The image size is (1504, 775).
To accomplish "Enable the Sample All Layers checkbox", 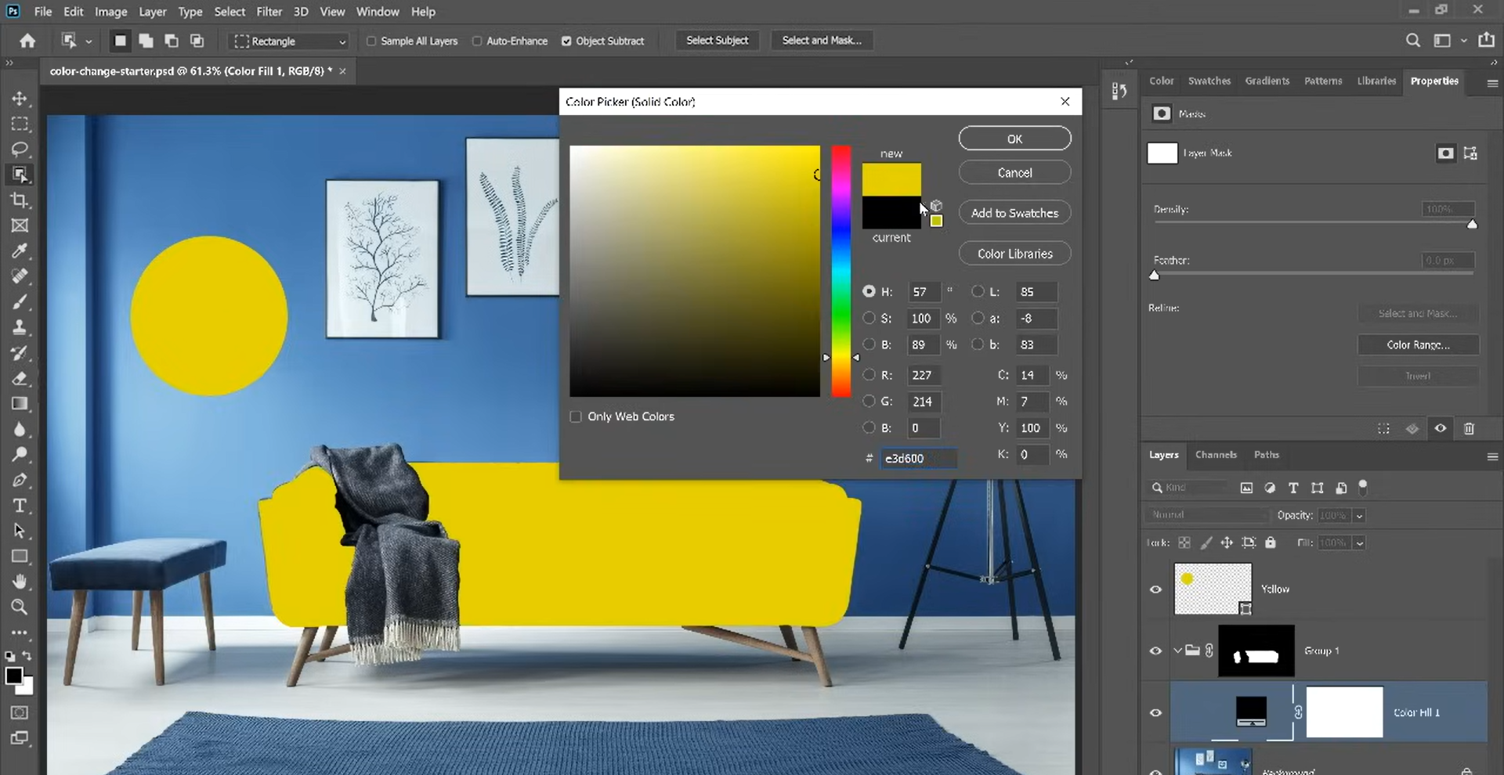I will [x=371, y=41].
